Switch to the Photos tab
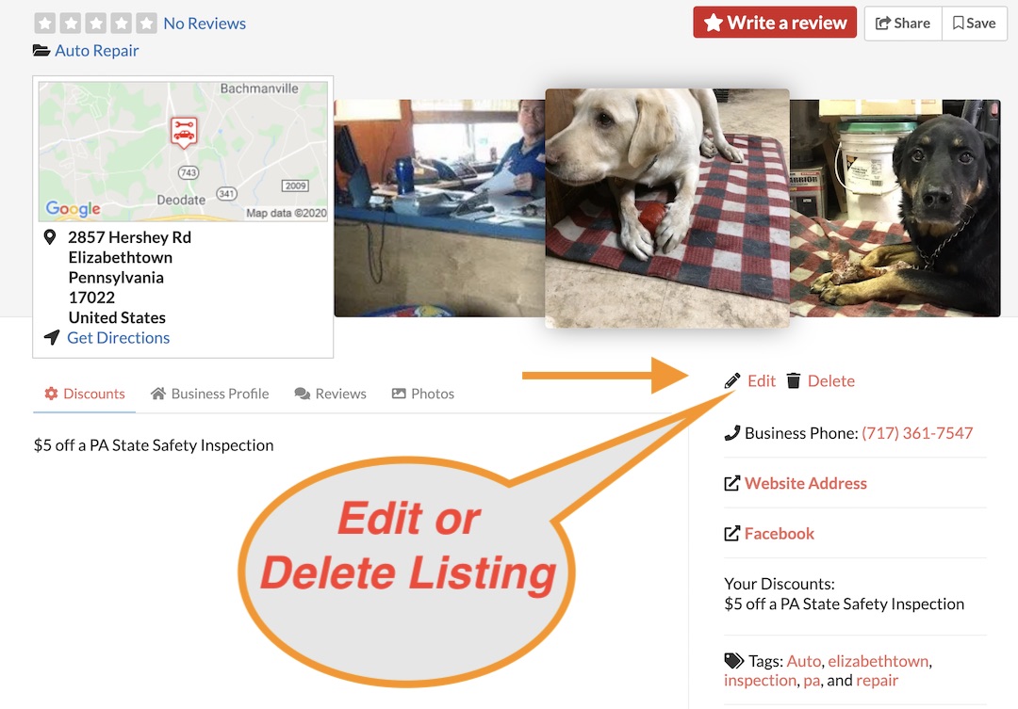Screen dimensions: 1018x709 [423, 394]
